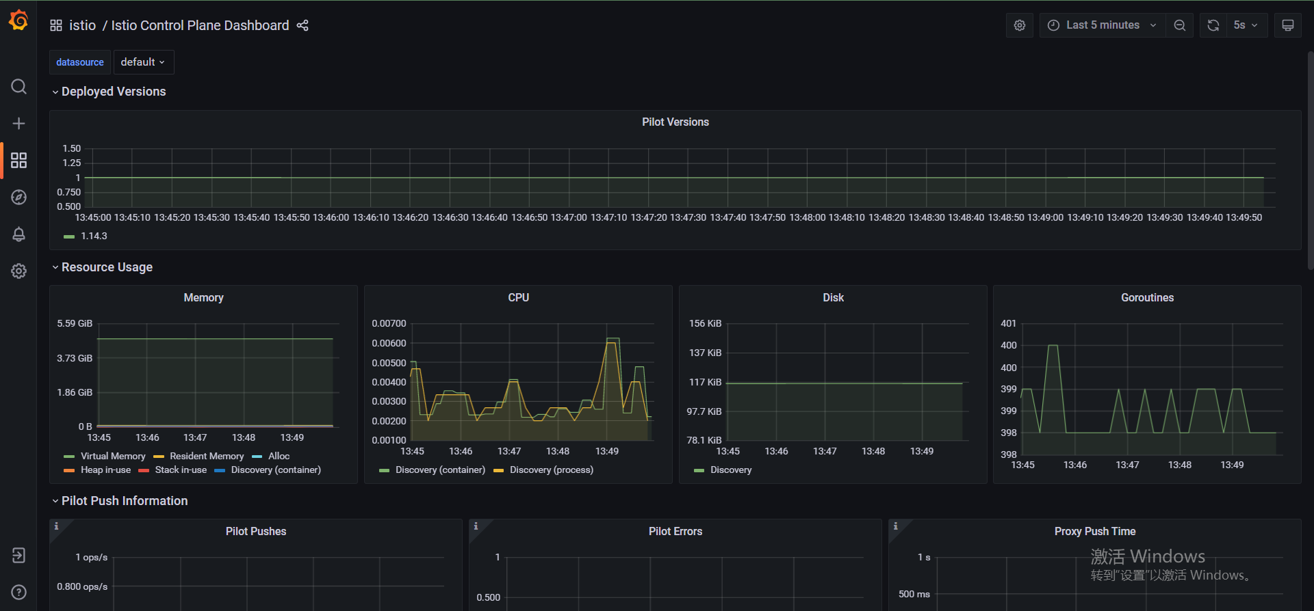1314x611 pixels.
Task: Click the page vertical scrollbar
Action: coord(1310,161)
